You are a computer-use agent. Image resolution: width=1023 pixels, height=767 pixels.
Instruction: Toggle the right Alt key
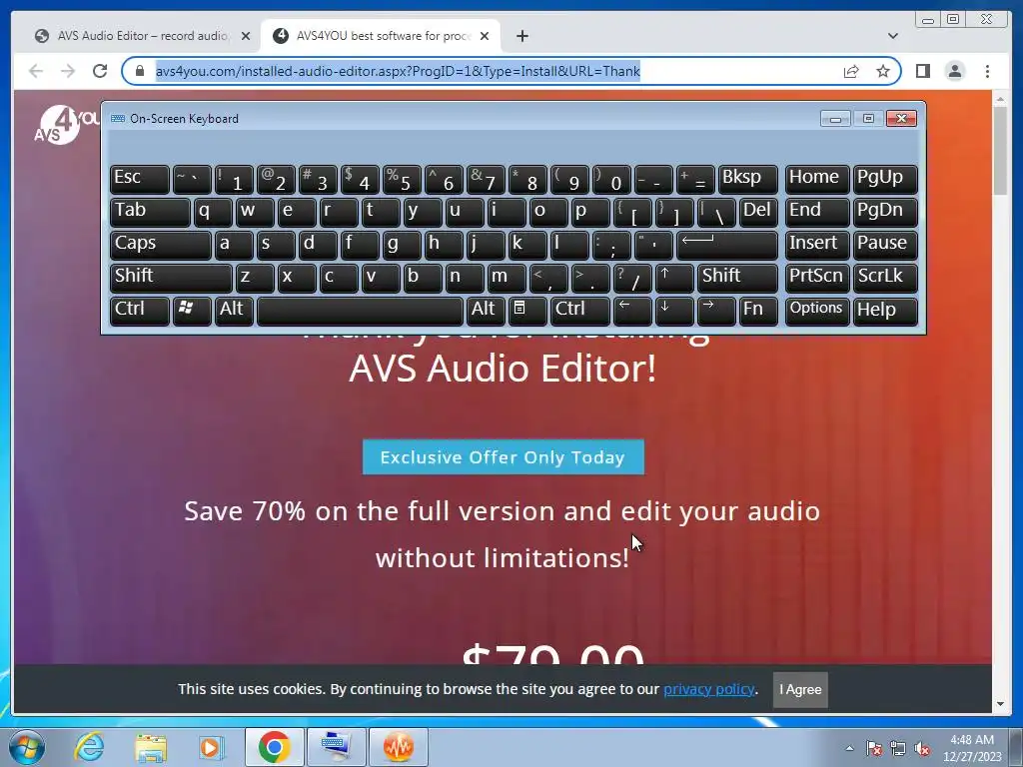pyautogui.click(x=486, y=311)
